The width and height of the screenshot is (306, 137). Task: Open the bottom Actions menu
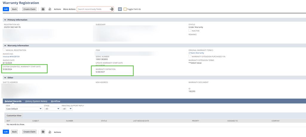[x=57, y=132]
